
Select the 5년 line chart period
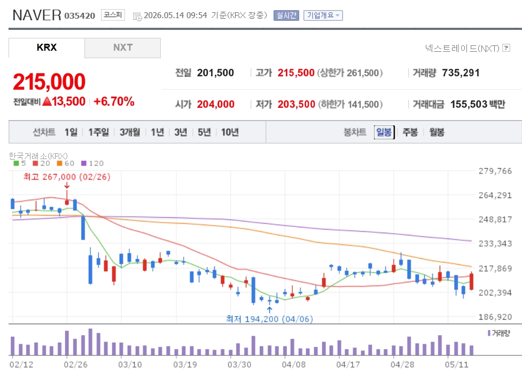click(204, 132)
